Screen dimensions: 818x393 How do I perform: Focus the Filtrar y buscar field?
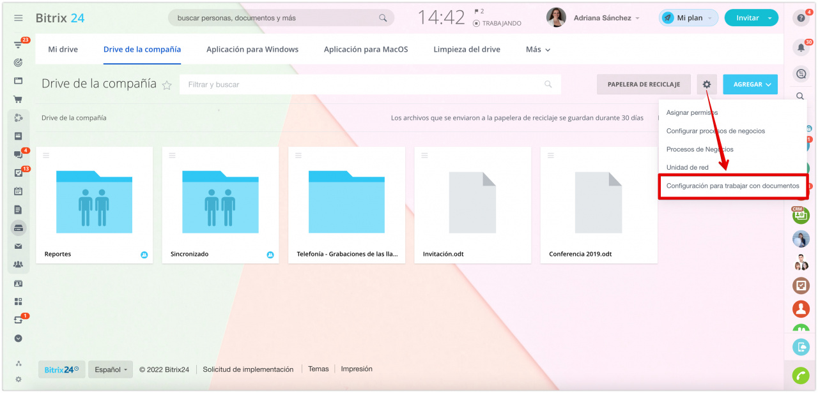pyautogui.click(x=370, y=84)
